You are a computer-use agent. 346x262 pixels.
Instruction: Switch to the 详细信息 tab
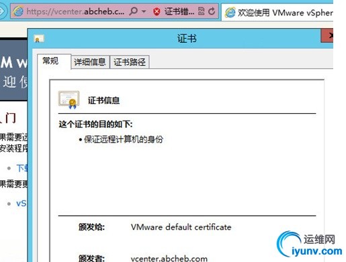click(90, 62)
